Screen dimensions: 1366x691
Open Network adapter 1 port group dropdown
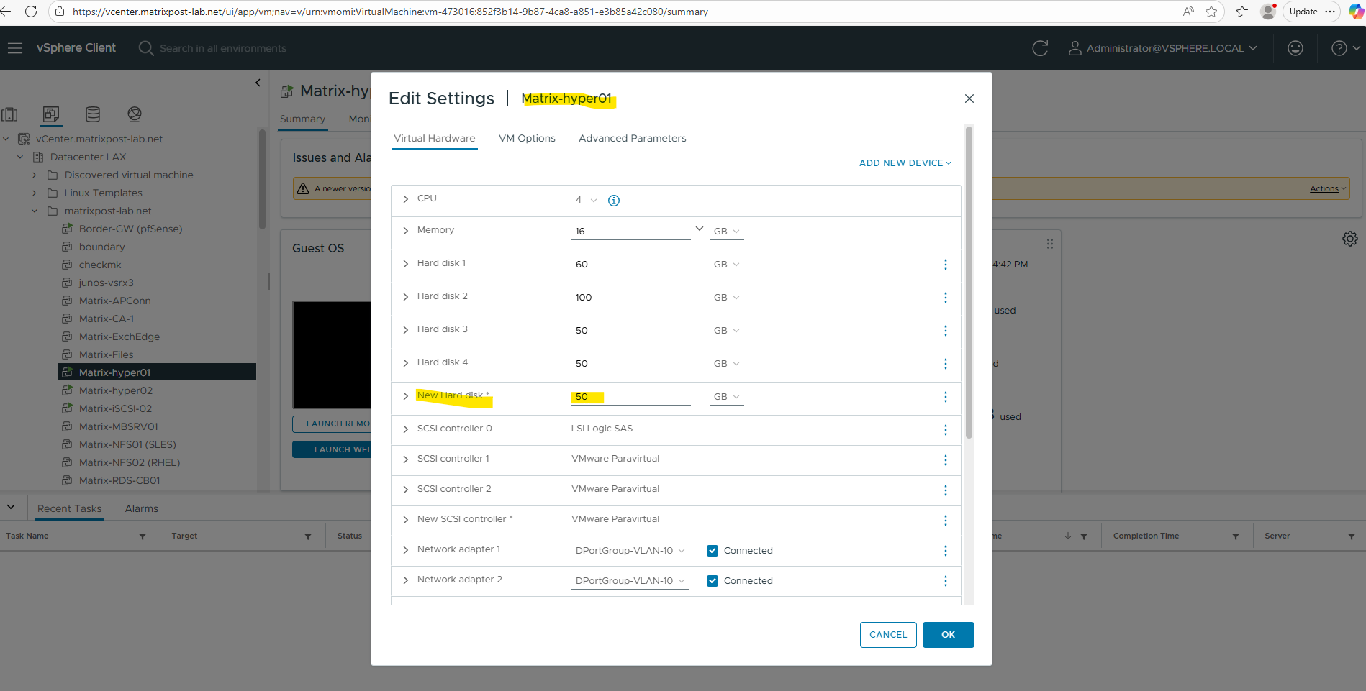tap(630, 551)
